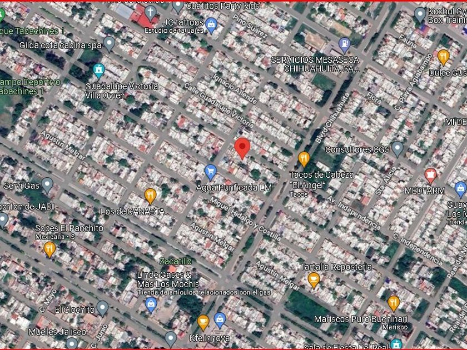Click 'Calle Guadalupe Victoria' street label
Viewport: 467px width, 350px height.
tap(218, 106)
